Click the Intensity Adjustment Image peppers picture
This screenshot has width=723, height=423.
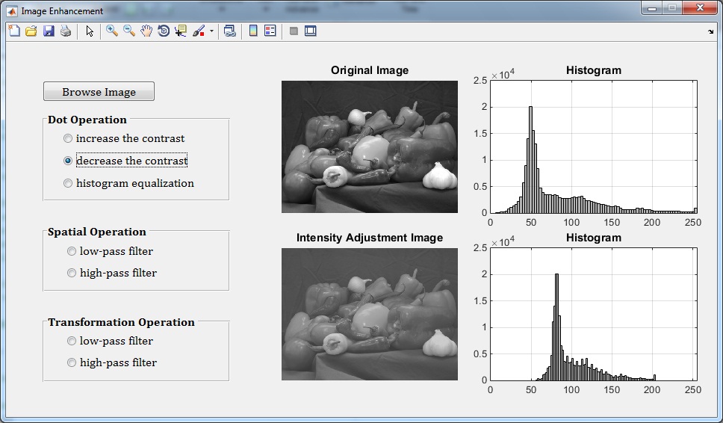coord(369,314)
